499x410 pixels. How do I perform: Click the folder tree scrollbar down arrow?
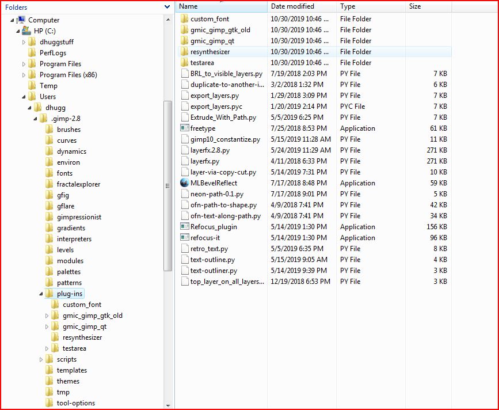[x=168, y=405]
